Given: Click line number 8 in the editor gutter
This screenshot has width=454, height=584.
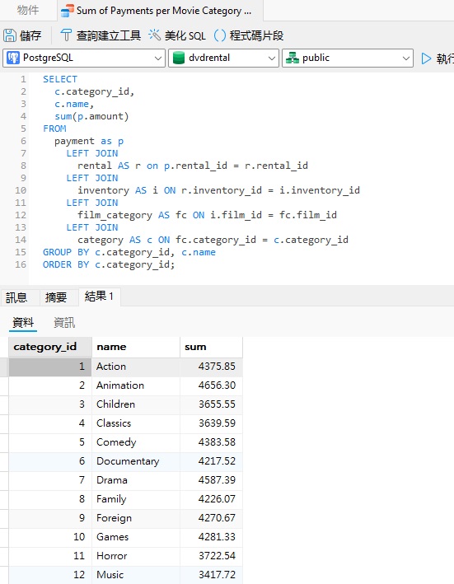Looking at the screenshot, I should click(23, 166).
